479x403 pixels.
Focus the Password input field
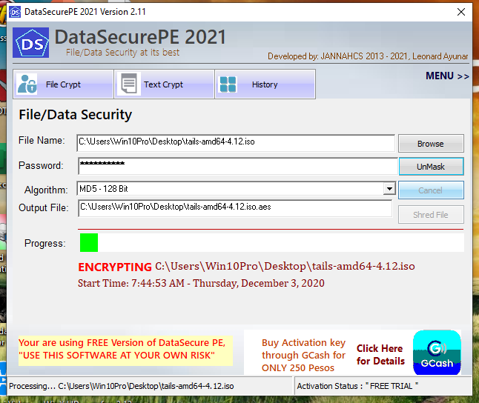237,165
